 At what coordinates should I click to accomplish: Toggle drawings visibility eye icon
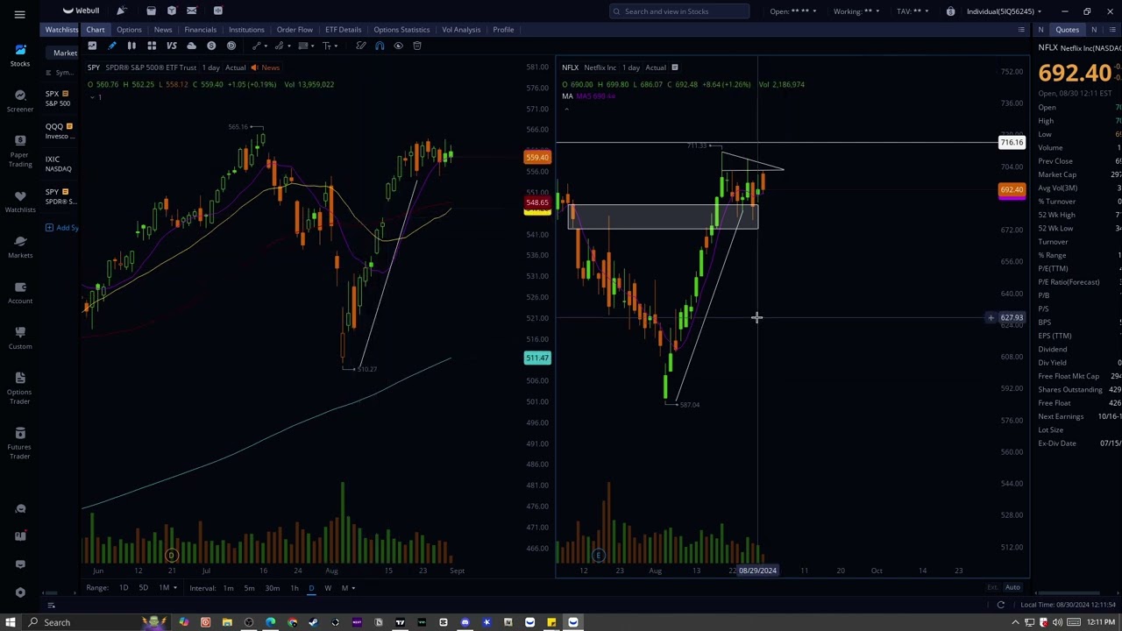398,46
